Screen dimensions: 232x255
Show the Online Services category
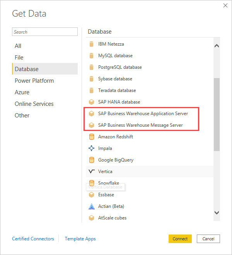[45, 104]
